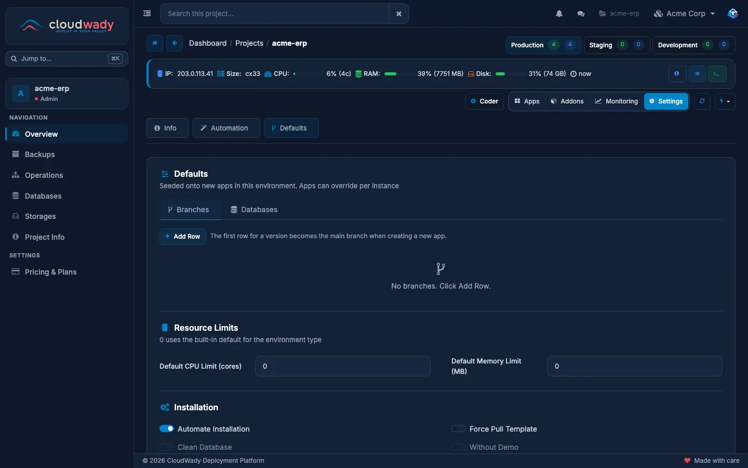This screenshot has height=468, width=748.
Task: Click the refresh sync icon button
Action: coord(702,101)
